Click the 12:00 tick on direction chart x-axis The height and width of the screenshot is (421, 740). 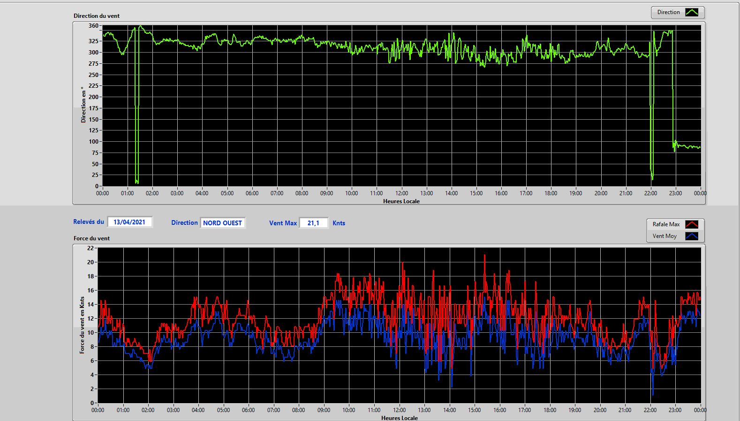point(401,193)
